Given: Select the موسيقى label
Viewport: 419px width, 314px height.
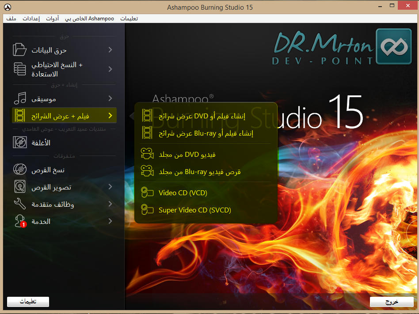Looking at the screenshot, I should [44, 99].
